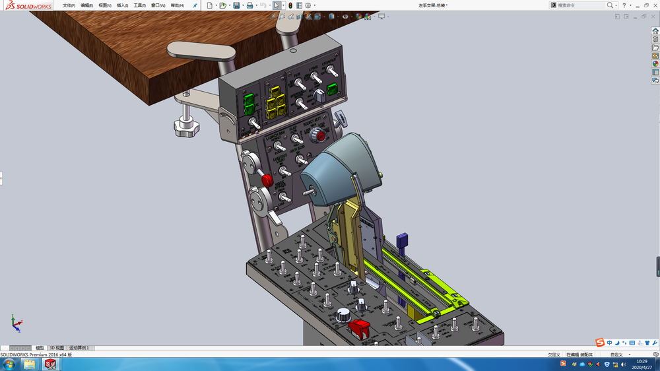Viewport: 660px width, 371px height.
Task: Toggle the Hide/Show Items eye icon
Action: tap(345, 17)
